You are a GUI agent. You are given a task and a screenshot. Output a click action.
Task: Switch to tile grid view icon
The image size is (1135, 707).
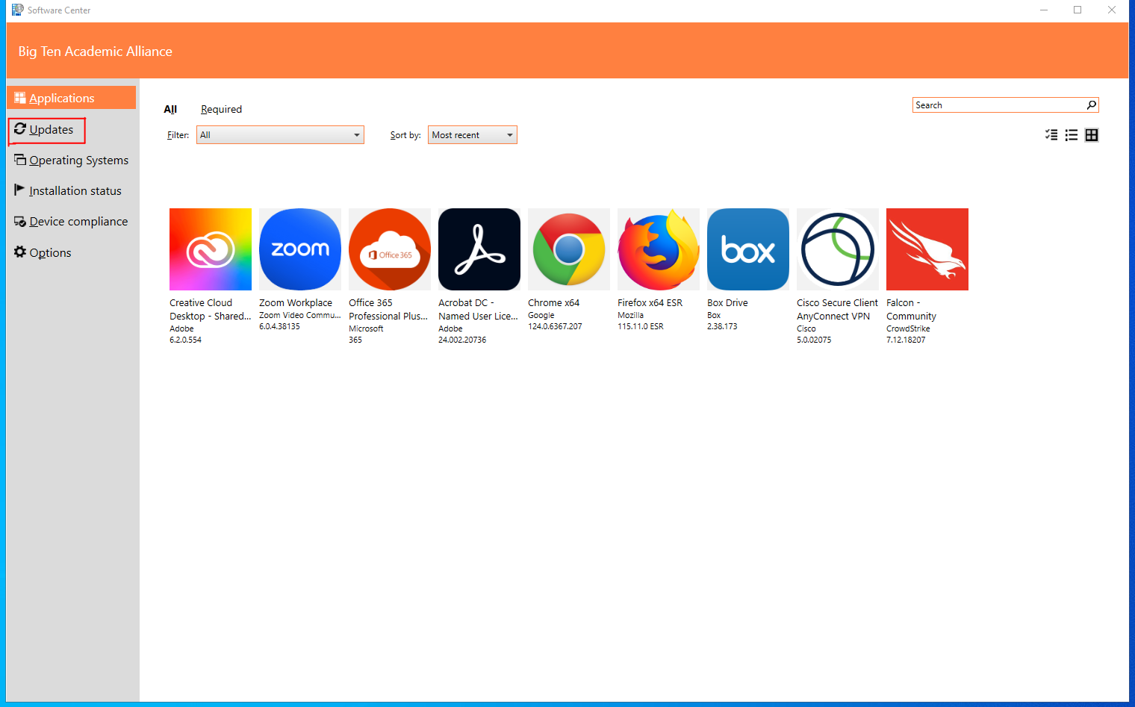point(1092,135)
